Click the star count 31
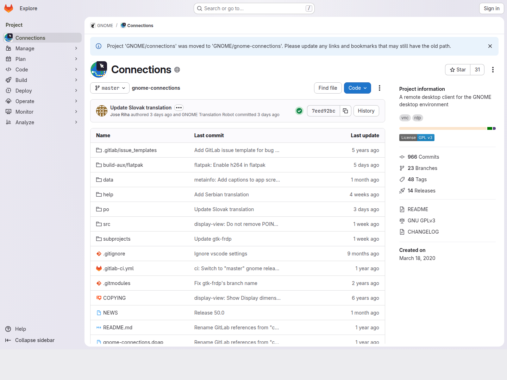507x380 pixels. click(477, 70)
